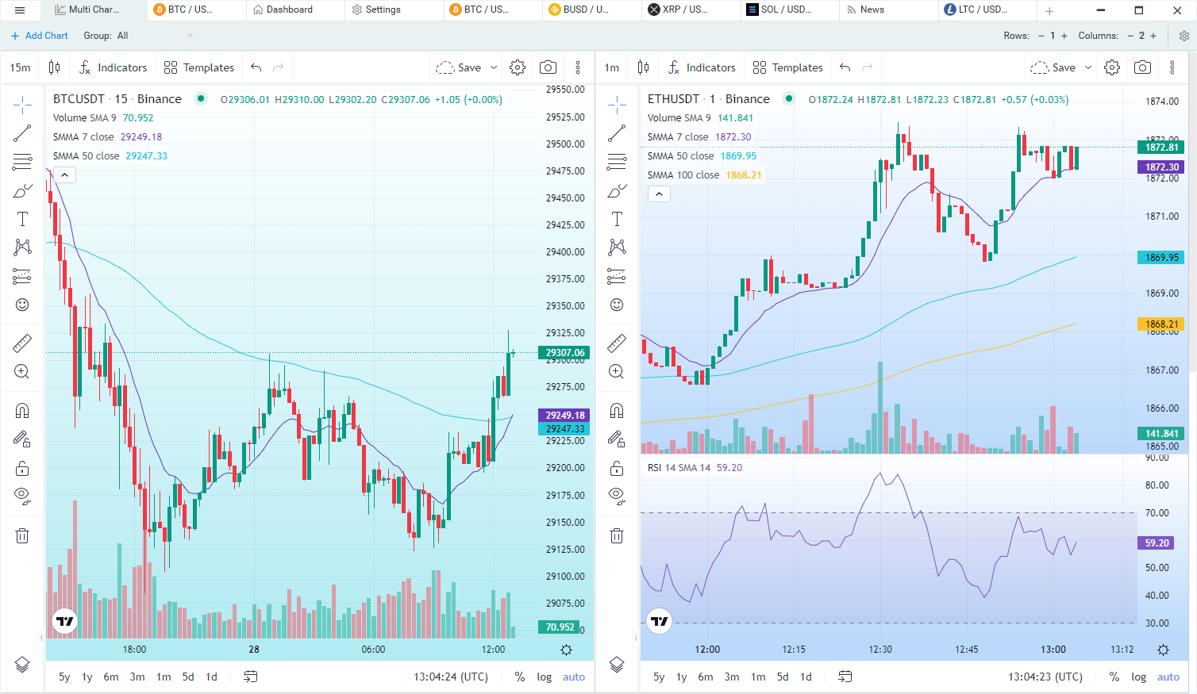Hide all drawing tools via eye icon
This screenshot has height=694, width=1197.
coord(21,495)
